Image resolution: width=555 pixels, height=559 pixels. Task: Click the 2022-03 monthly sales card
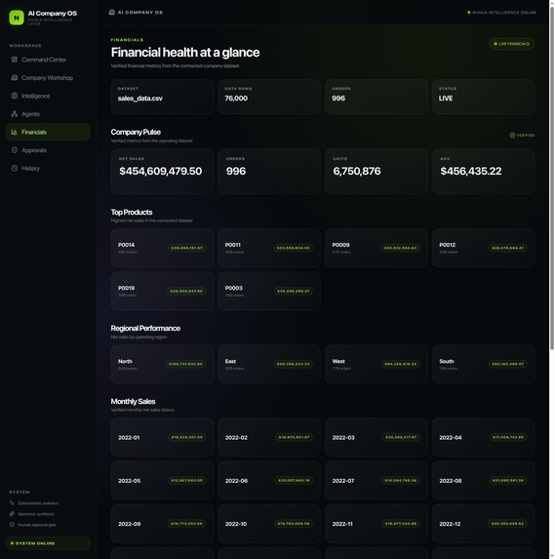point(377,437)
